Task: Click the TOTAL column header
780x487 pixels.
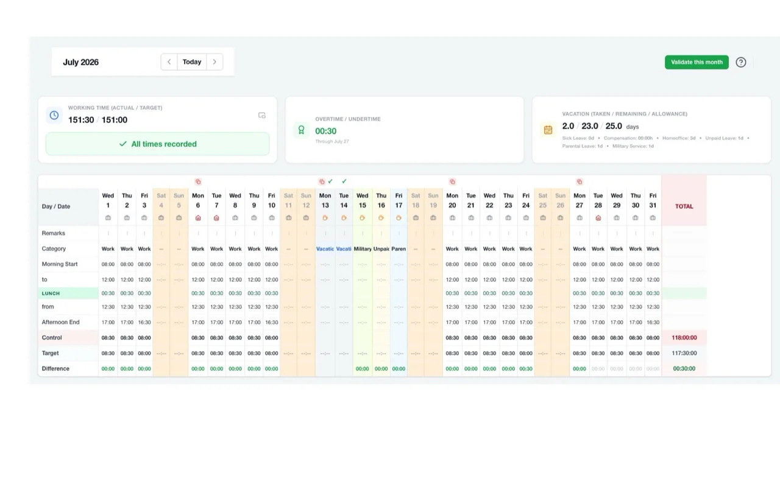Action: pyautogui.click(x=684, y=206)
